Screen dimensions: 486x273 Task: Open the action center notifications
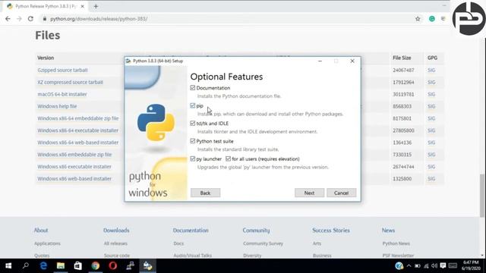click(x=443, y=265)
